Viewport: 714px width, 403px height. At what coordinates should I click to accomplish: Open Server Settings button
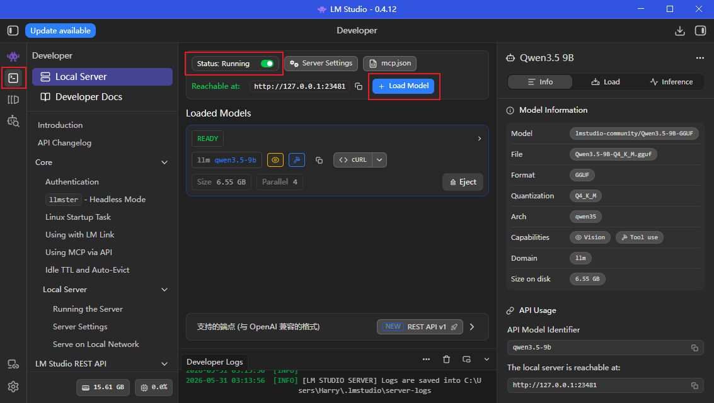[x=321, y=63]
